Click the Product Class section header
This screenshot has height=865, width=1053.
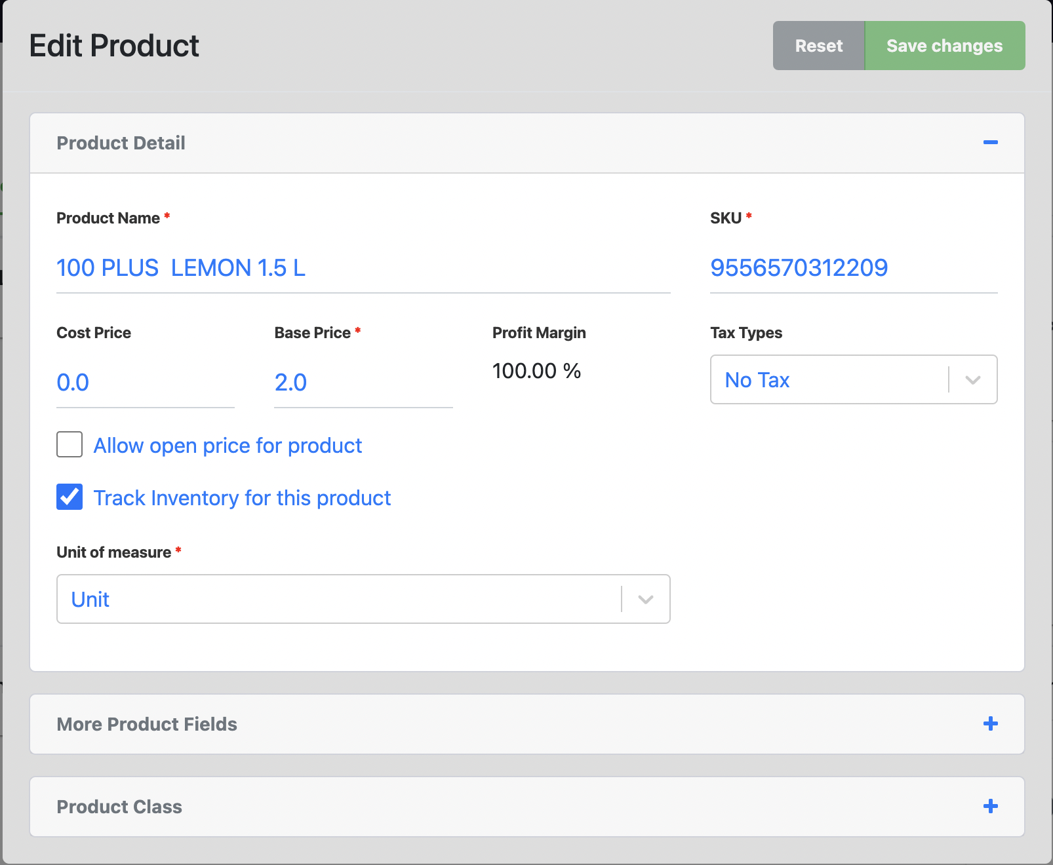click(527, 807)
